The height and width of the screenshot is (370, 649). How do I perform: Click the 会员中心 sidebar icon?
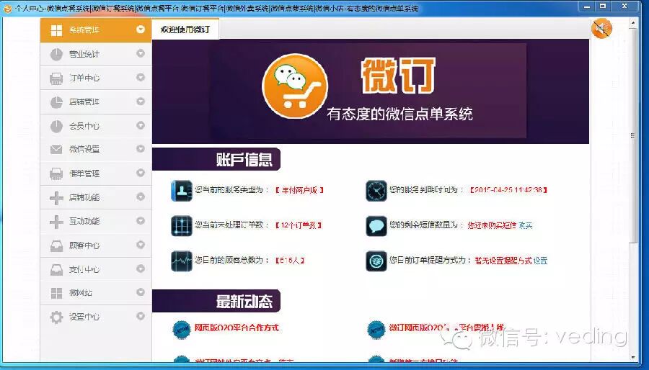click(56, 126)
